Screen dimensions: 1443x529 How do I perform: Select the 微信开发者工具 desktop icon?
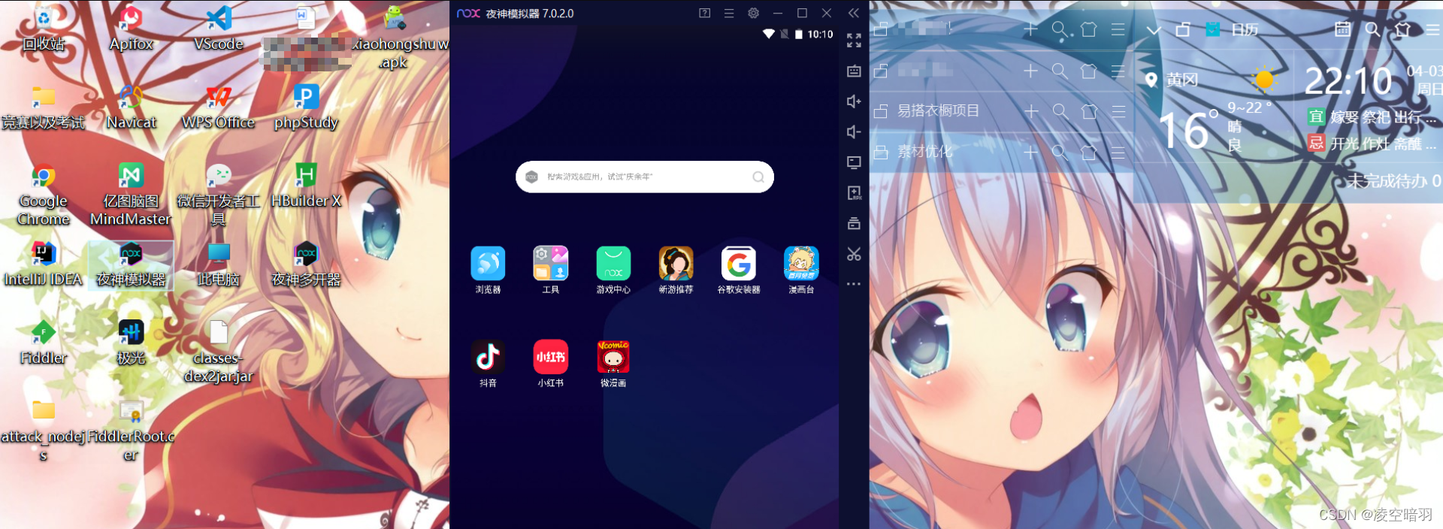pyautogui.click(x=218, y=195)
